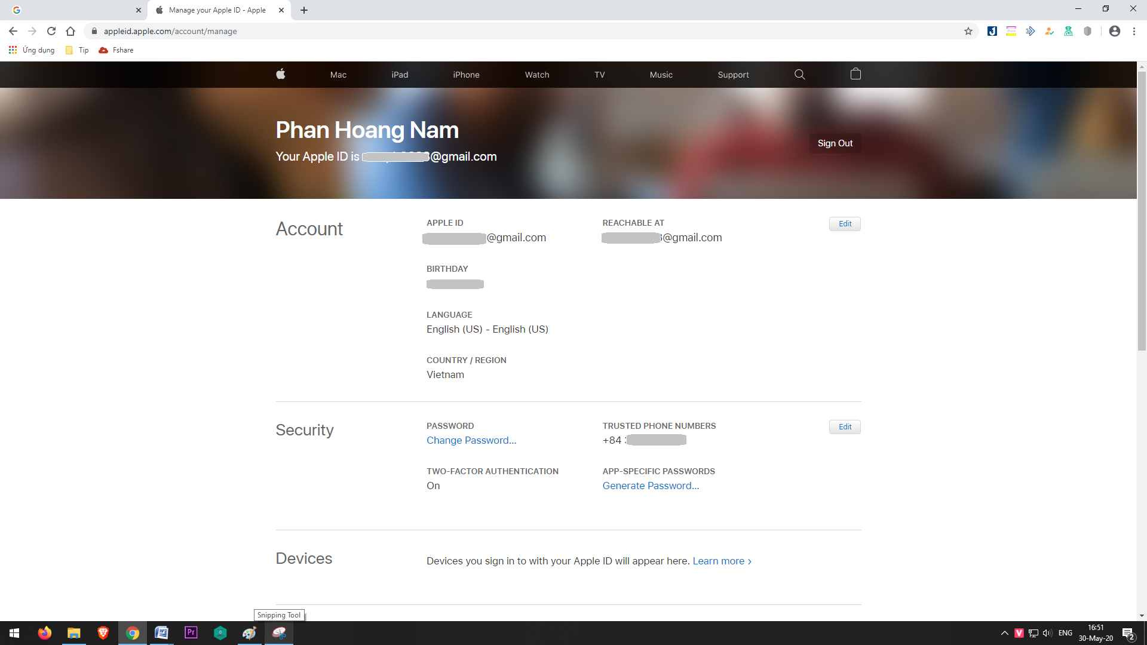The height and width of the screenshot is (645, 1147).
Task: Open the Windows Start menu
Action: click(x=14, y=633)
